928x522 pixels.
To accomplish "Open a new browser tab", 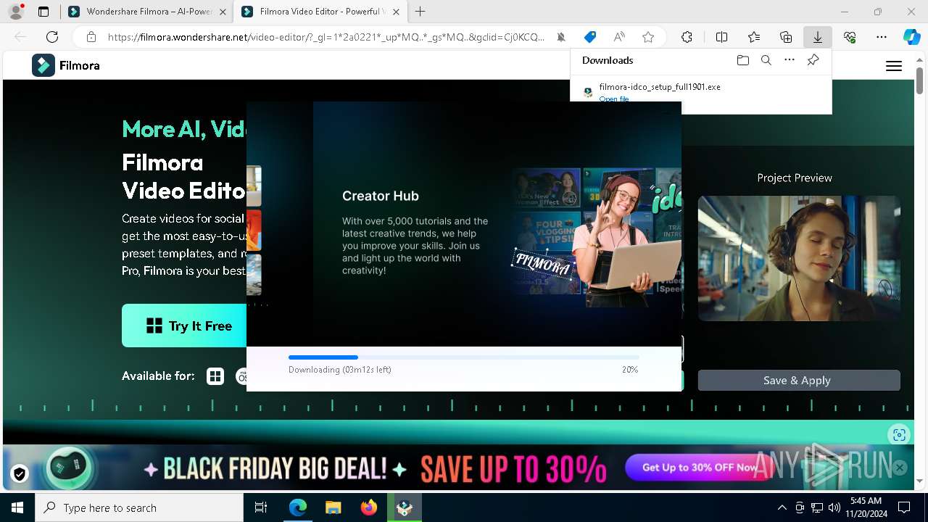I will click(420, 12).
